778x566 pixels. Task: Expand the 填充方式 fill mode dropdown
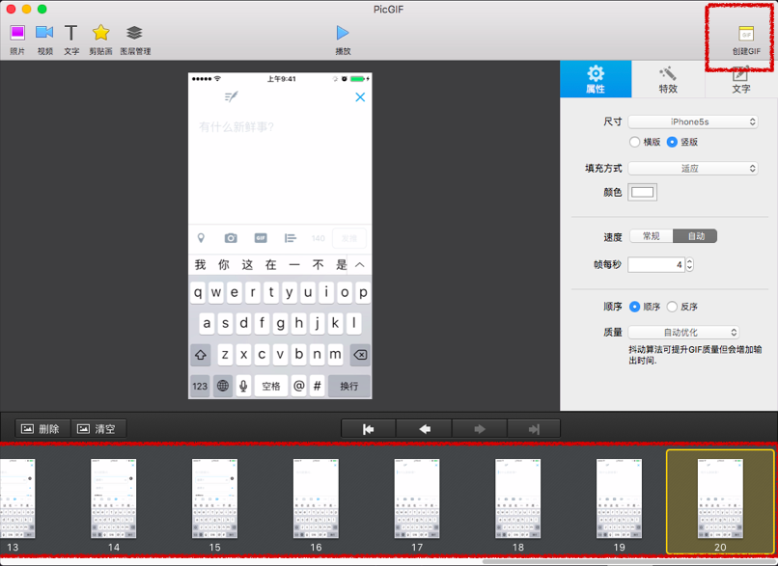[x=693, y=168]
